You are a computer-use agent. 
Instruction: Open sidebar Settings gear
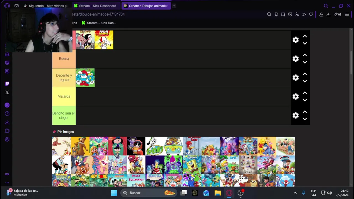point(7,139)
